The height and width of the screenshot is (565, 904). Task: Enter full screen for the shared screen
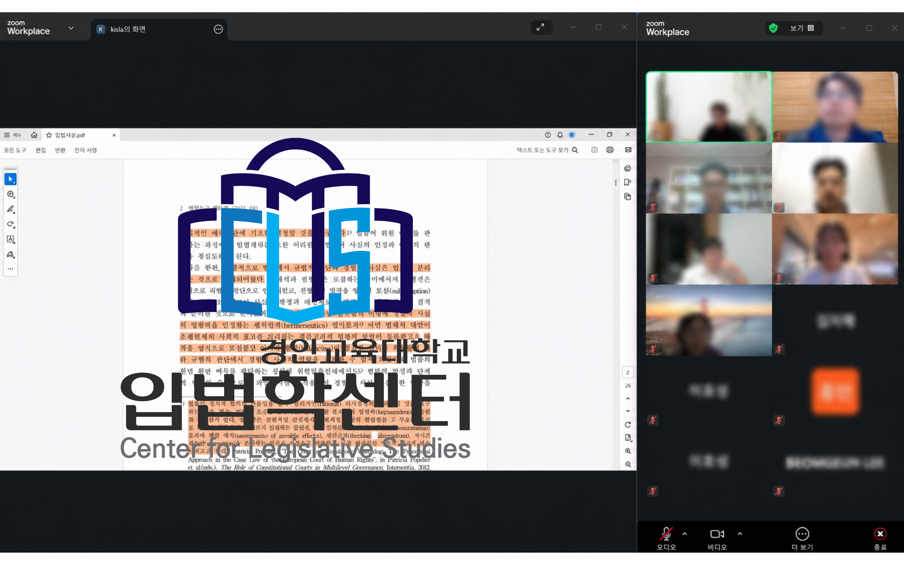(541, 27)
